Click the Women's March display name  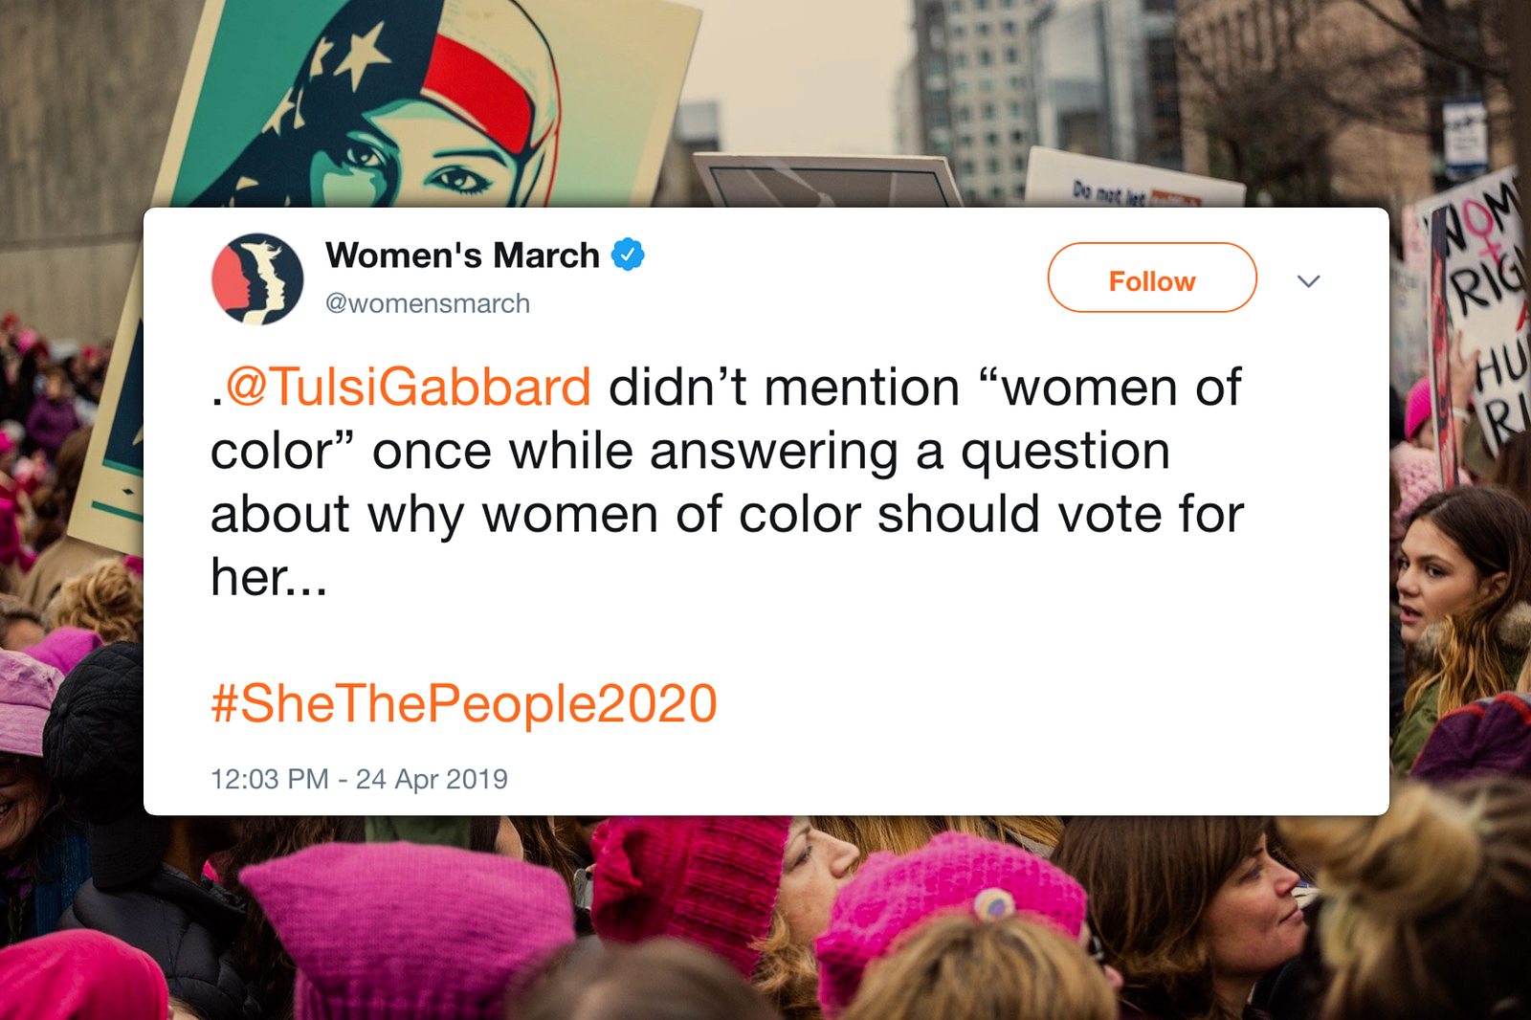click(x=462, y=255)
